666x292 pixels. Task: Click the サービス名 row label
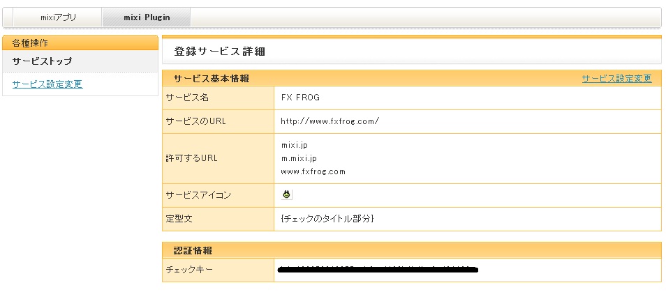(187, 98)
